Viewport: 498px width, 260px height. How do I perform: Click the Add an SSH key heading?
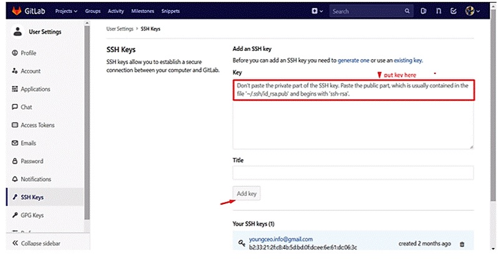point(252,49)
